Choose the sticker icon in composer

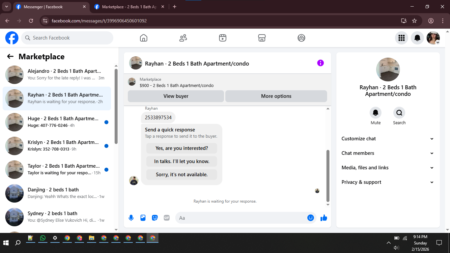click(x=155, y=218)
